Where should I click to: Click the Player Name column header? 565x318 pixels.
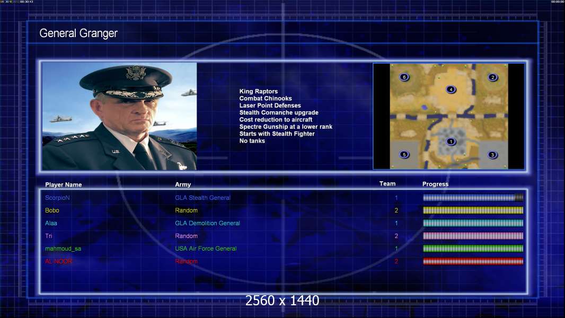click(64, 185)
